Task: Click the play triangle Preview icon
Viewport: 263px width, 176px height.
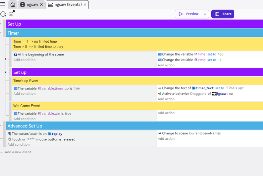Action: [x=181, y=14]
